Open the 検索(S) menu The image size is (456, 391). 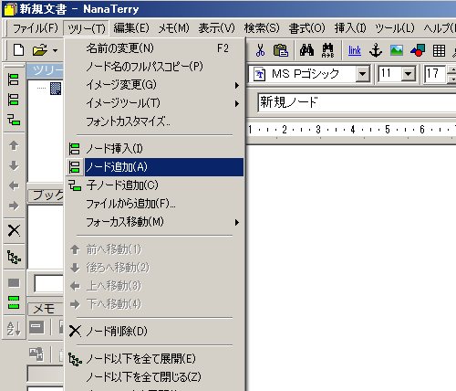click(262, 28)
